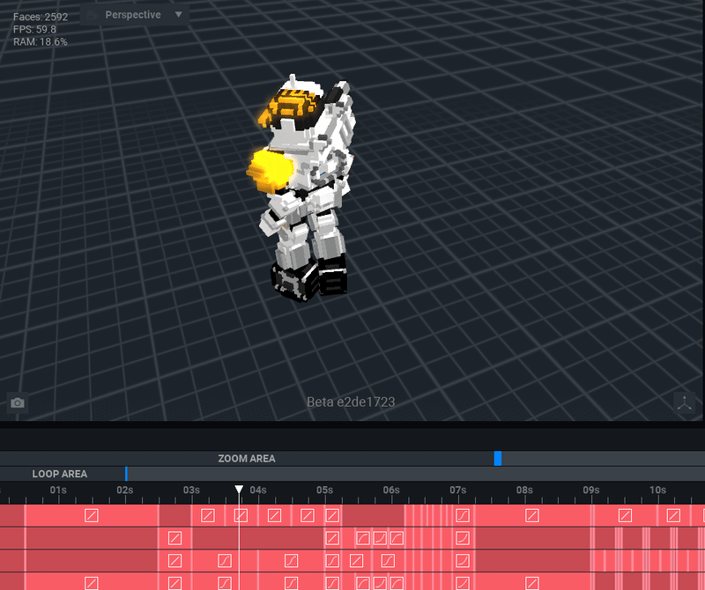This screenshot has width=705, height=590.
Task: Select third track keyframe just after 05s
Action: 332,560
